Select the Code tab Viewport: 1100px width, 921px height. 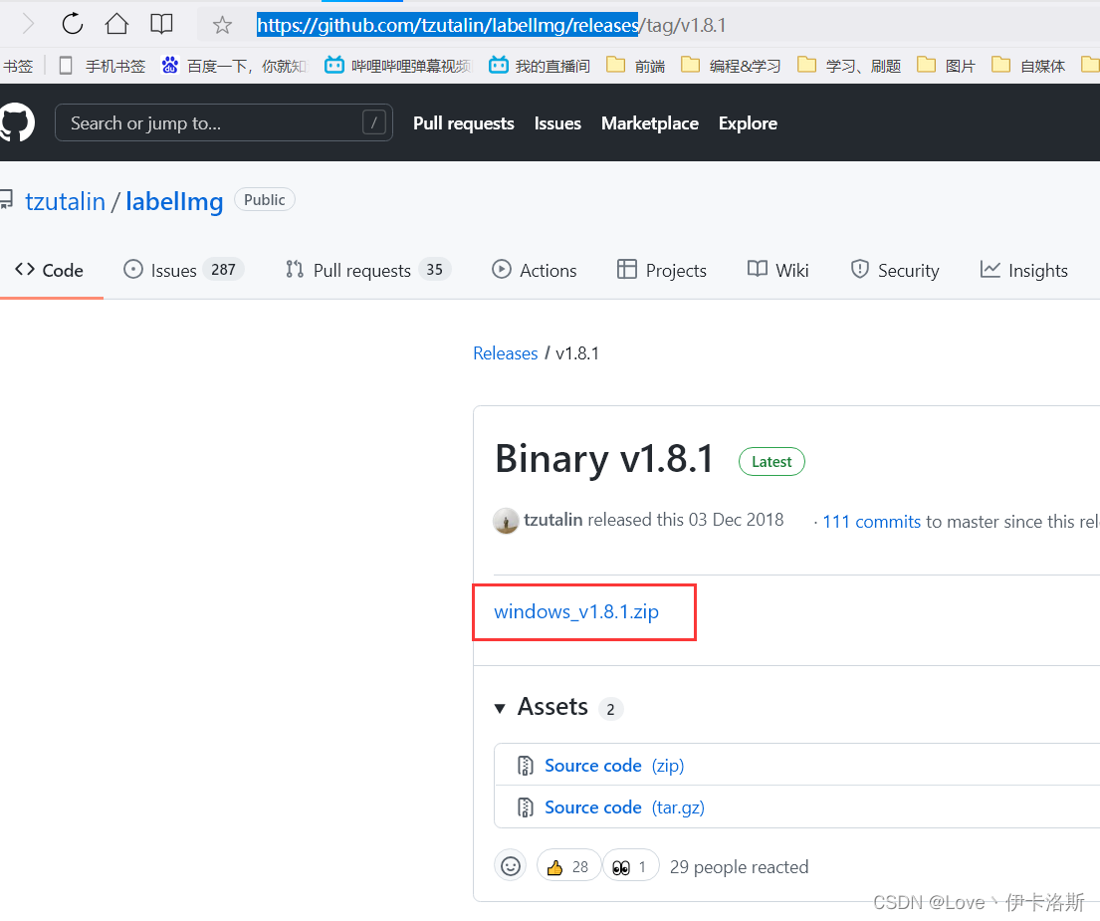[49, 270]
